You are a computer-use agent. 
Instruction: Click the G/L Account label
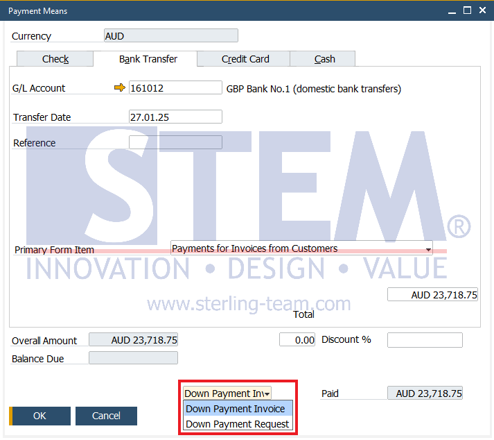[39, 88]
